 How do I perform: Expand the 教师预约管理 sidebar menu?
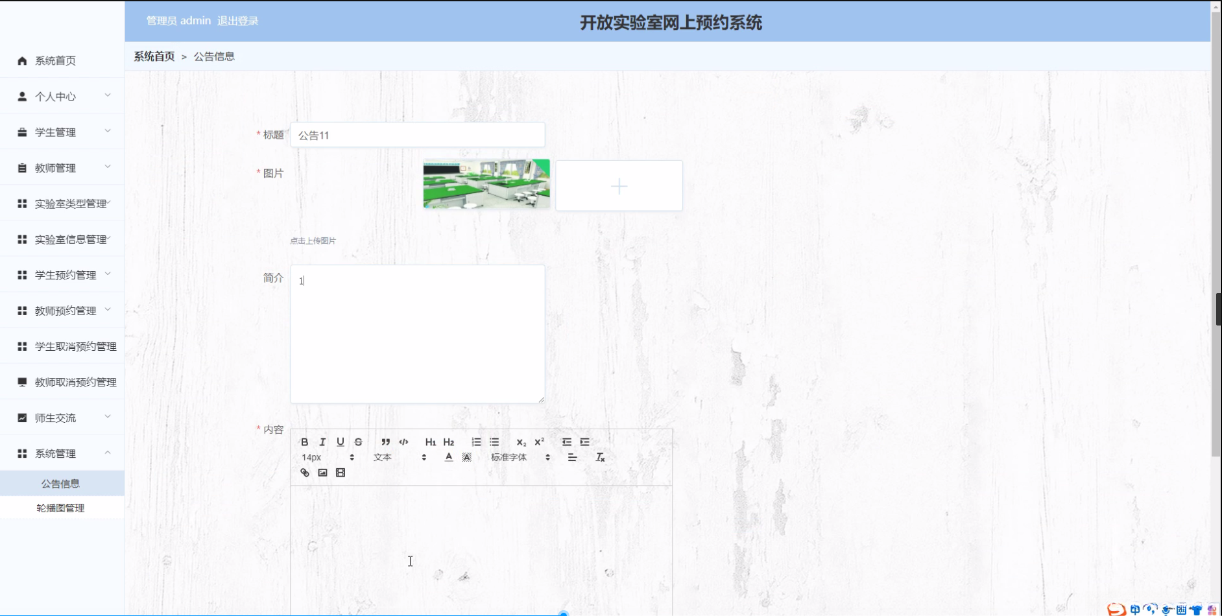[62, 311]
